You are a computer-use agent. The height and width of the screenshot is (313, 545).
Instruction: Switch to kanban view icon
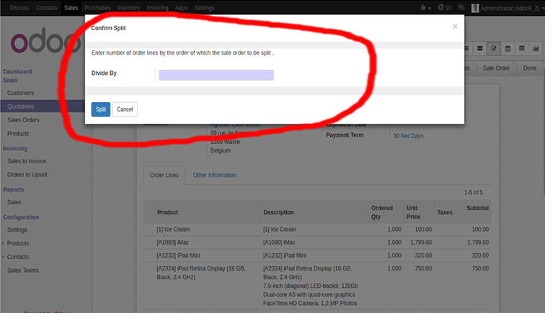coord(479,49)
